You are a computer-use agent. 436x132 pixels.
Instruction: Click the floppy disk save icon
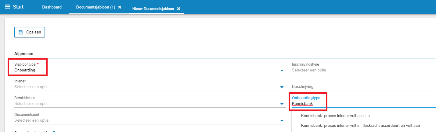(x=21, y=32)
